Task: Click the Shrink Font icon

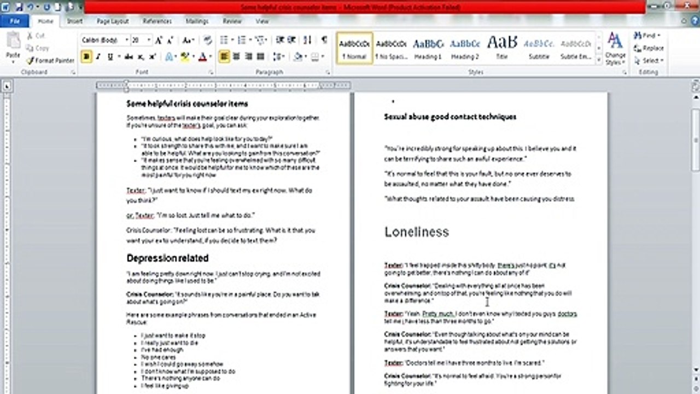Action: [x=170, y=40]
